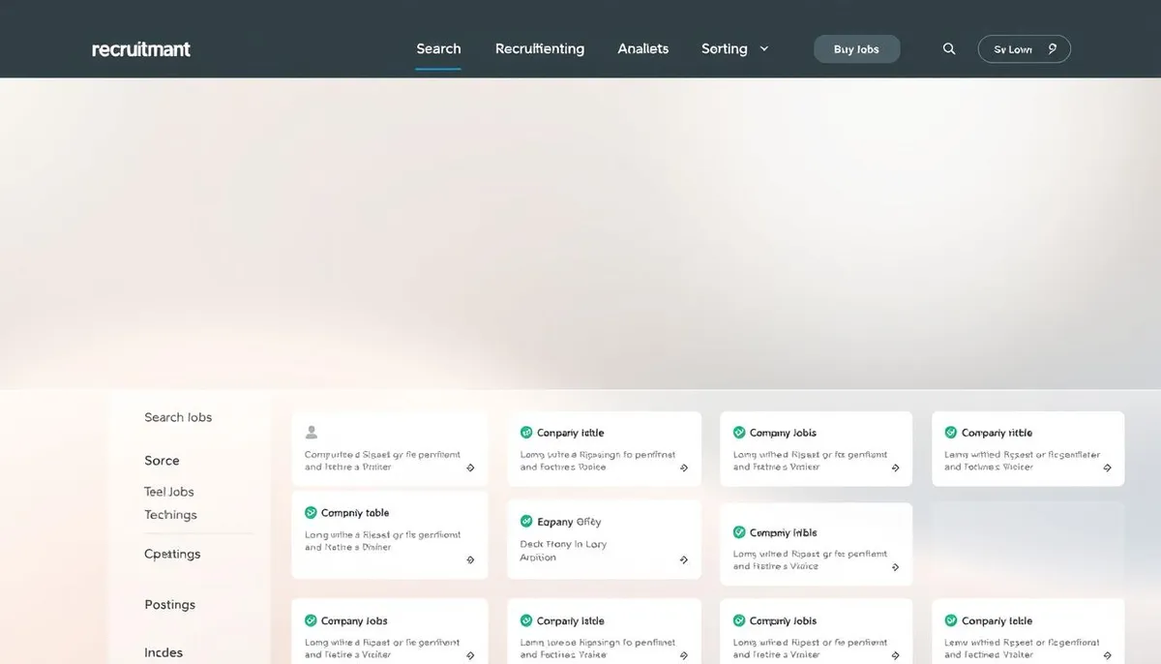
Task: Click the Cpettings sidebar item
Action: pyautogui.click(x=172, y=555)
